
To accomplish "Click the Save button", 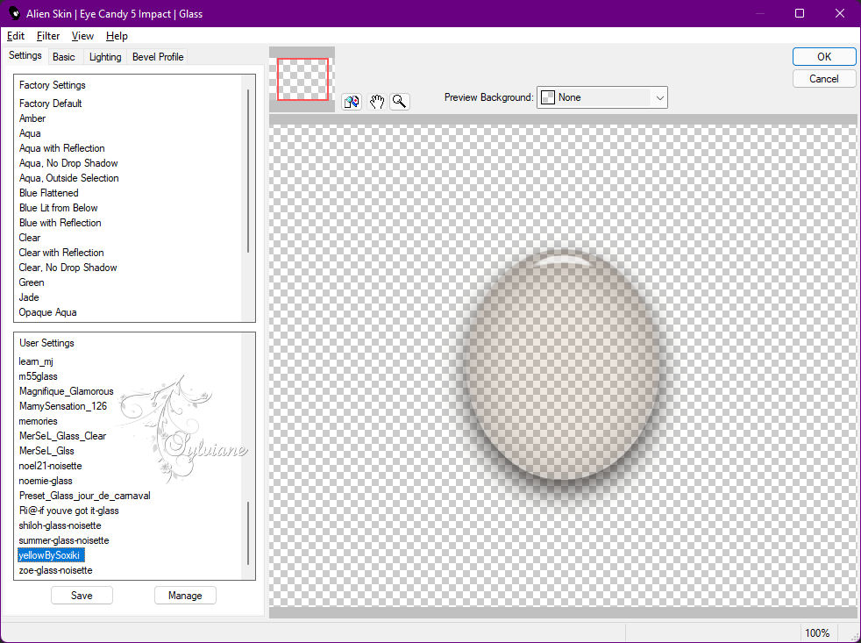I will point(82,595).
